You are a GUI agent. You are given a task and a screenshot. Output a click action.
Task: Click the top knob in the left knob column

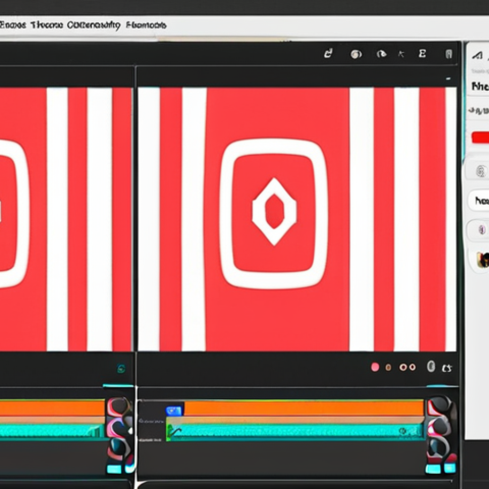pos(119,407)
